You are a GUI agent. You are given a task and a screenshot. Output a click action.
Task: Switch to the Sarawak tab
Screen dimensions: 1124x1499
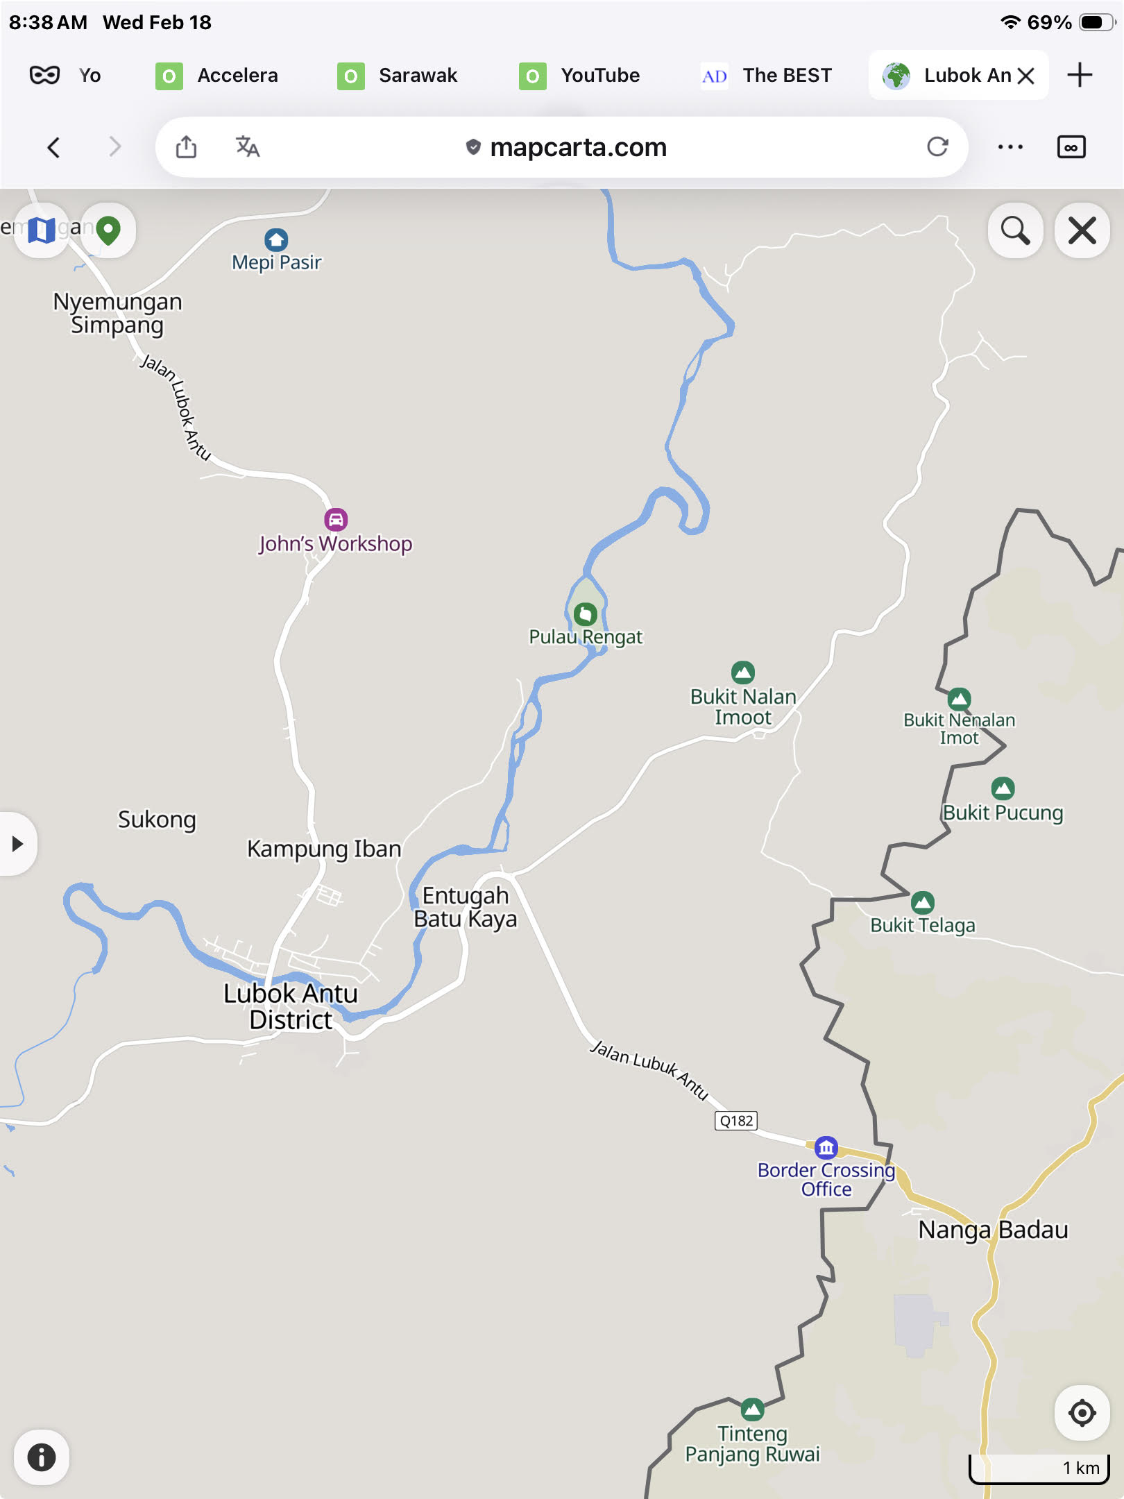tap(398, 75)
